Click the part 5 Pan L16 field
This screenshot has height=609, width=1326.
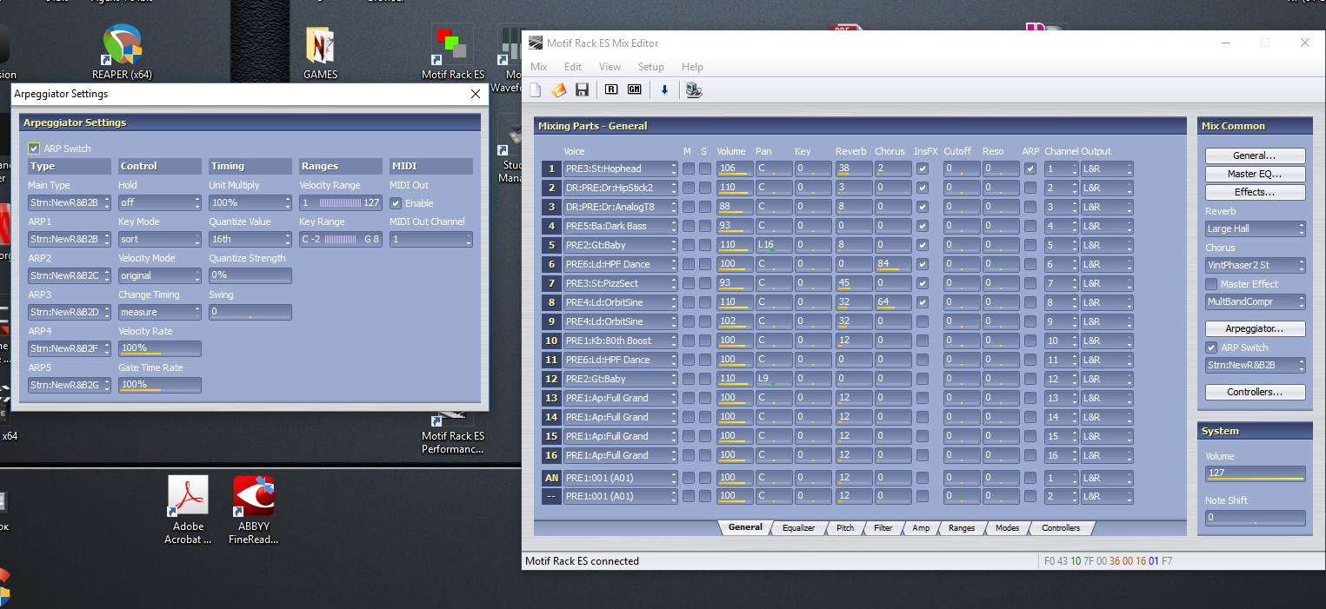(774, 245)
